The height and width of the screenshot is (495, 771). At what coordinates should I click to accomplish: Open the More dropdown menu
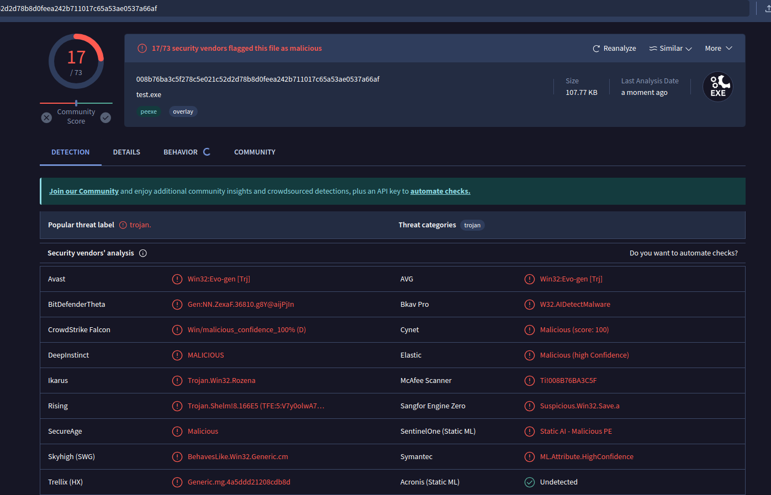coord(718,49)
